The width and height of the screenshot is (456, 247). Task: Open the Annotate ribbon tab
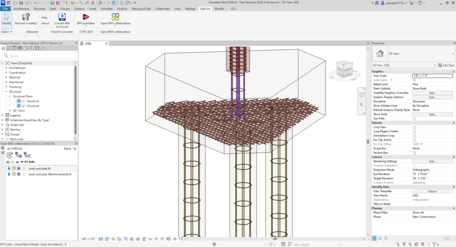click(x=106, y=8)
